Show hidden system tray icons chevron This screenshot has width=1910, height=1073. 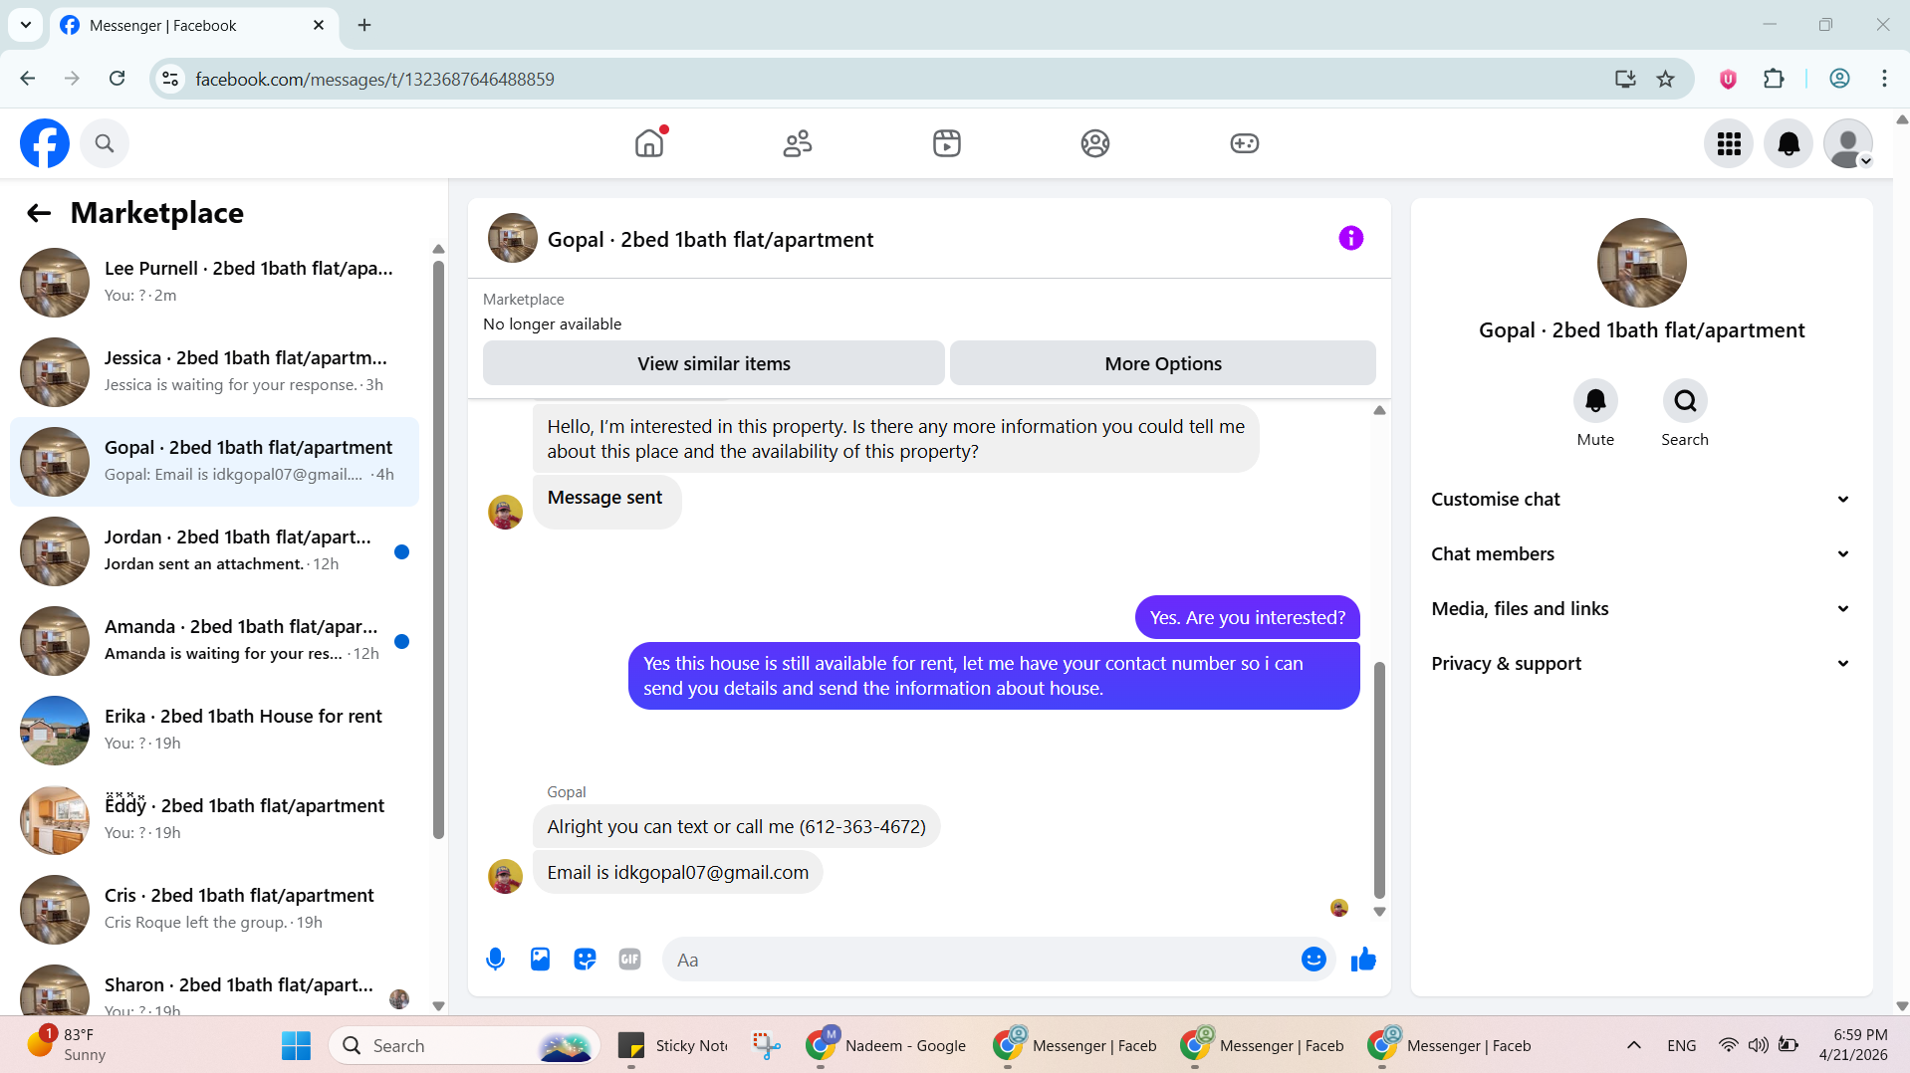point(1633,1045)
